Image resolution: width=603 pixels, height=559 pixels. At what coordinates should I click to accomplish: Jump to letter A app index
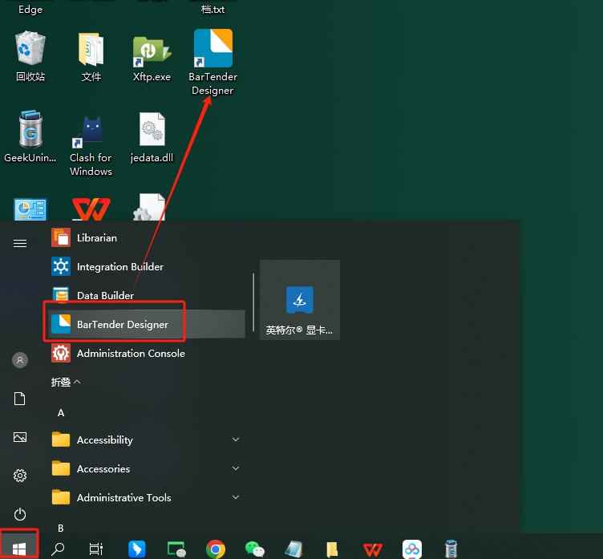point(61,413)
